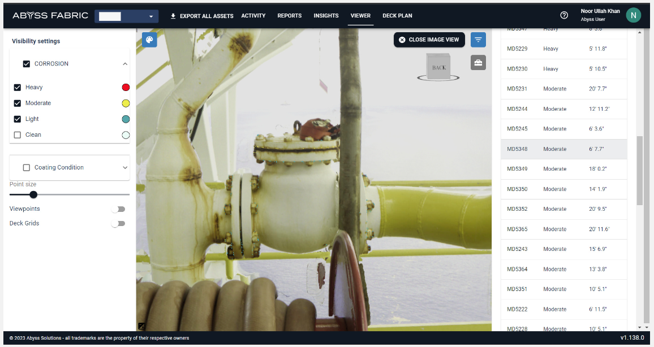Enable the Clean corrosion checkbox

[18, 135]
